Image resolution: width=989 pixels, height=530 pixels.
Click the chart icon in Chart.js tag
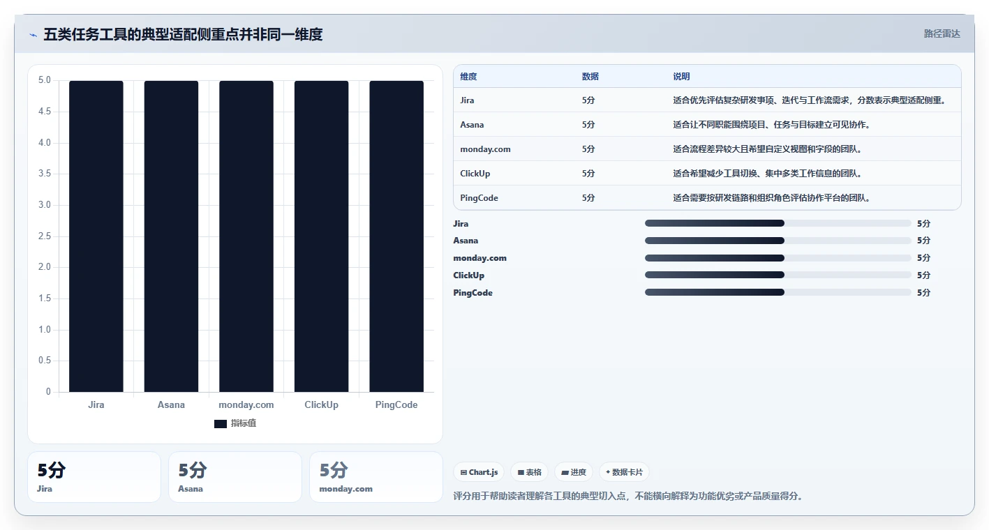point(463,472)
